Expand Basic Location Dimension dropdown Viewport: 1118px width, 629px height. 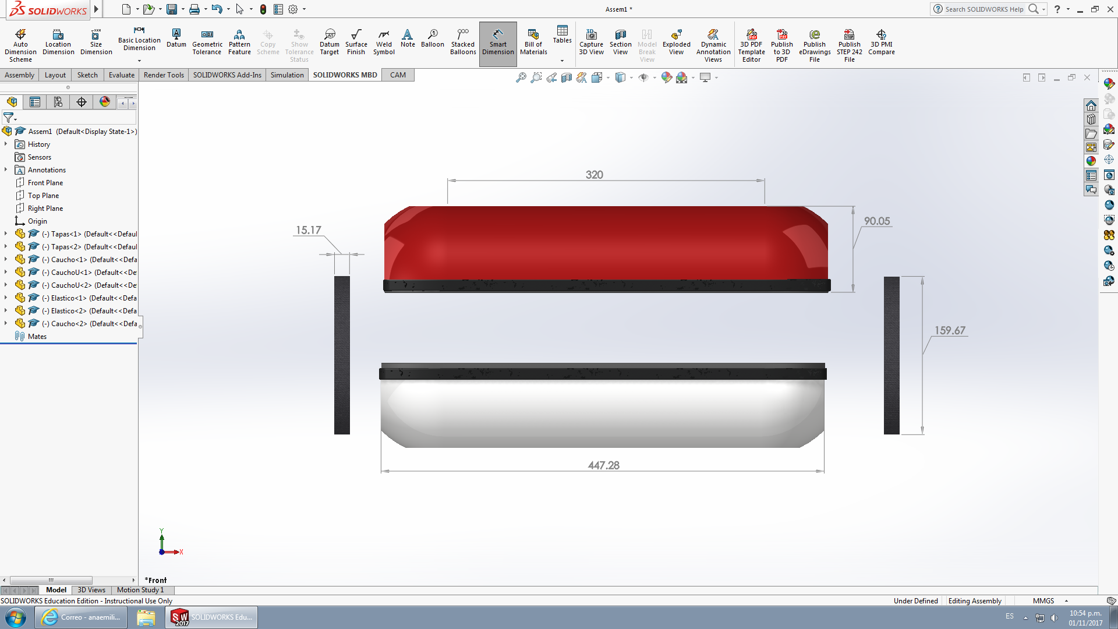[139, 61]
